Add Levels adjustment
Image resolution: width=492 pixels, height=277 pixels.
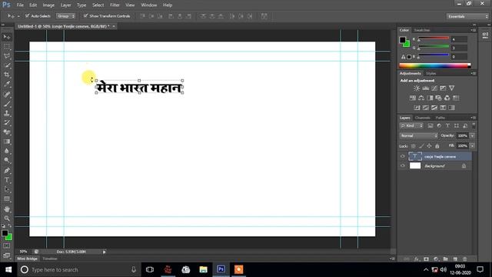[x=425, y=88]
